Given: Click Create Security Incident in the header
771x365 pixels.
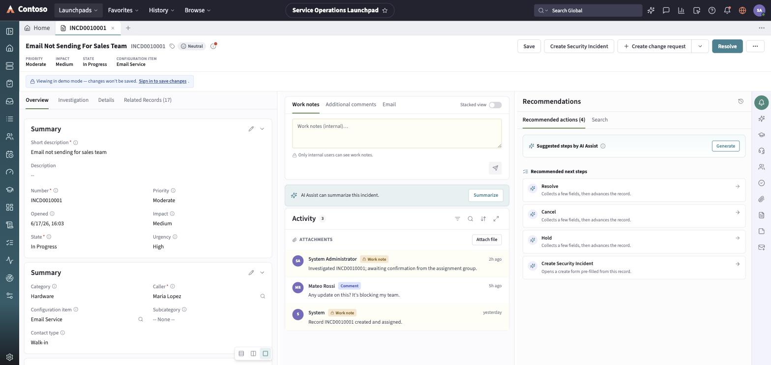Looking at the screenshot, I should tap(579, 46).
